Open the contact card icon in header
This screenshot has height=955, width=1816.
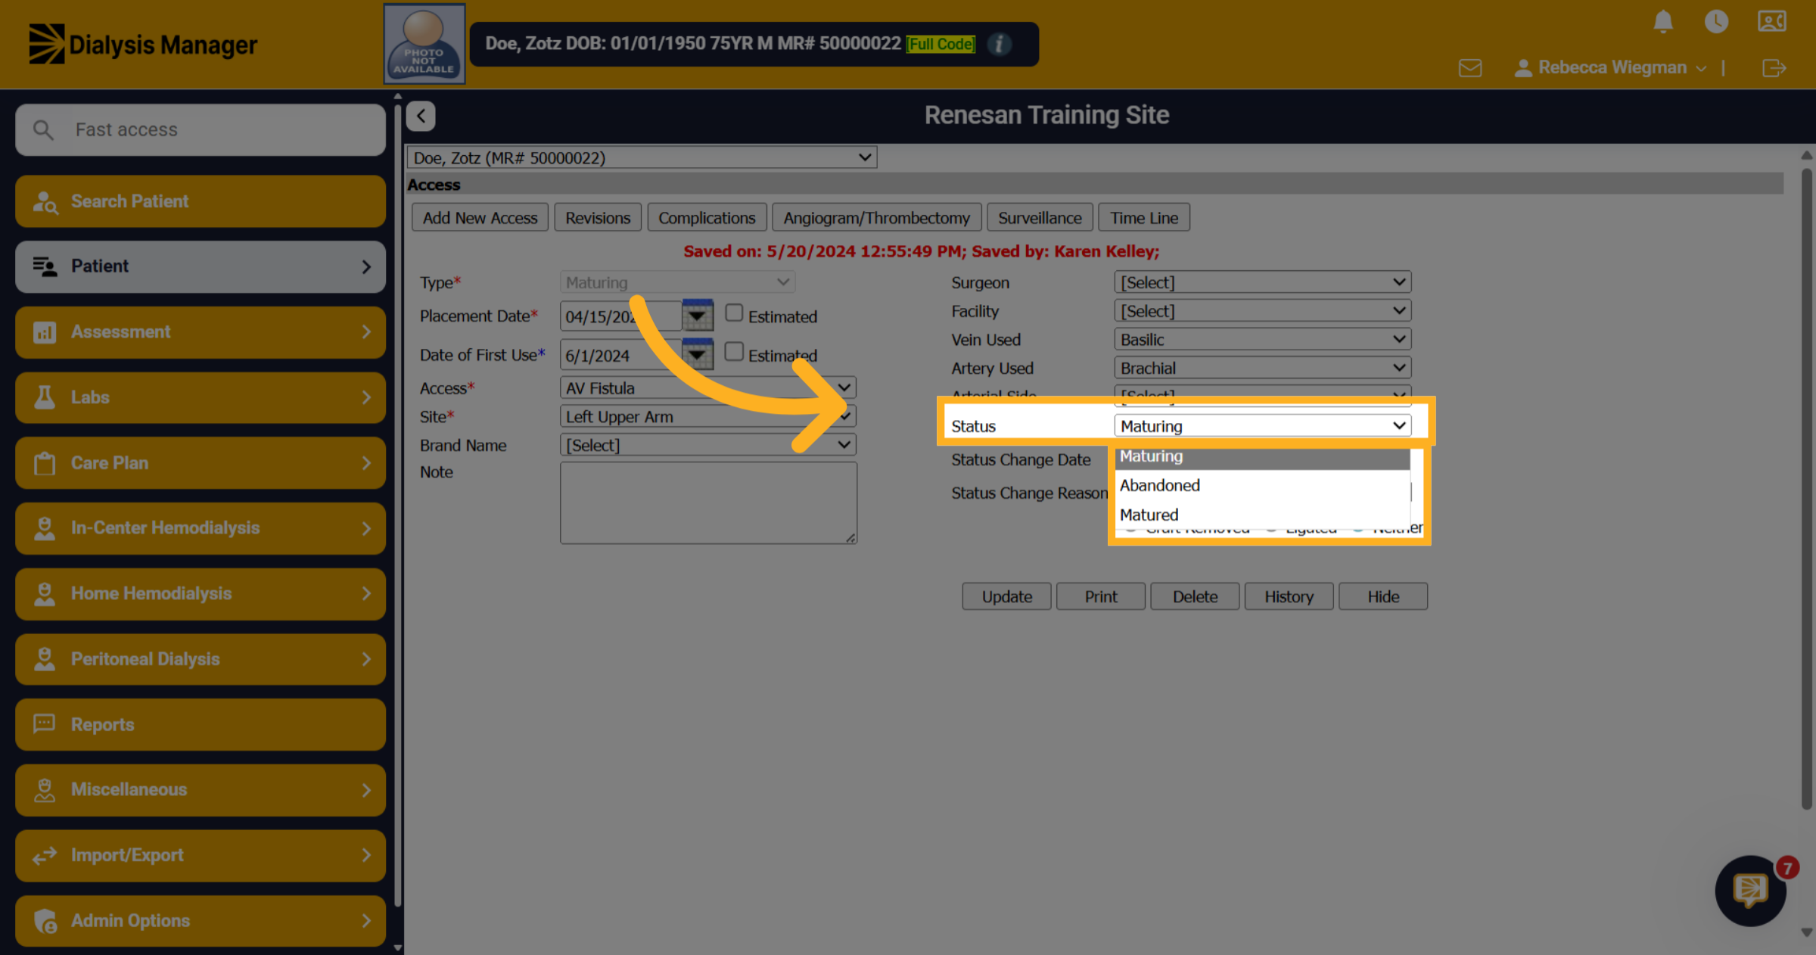[x=1772, y=21]
